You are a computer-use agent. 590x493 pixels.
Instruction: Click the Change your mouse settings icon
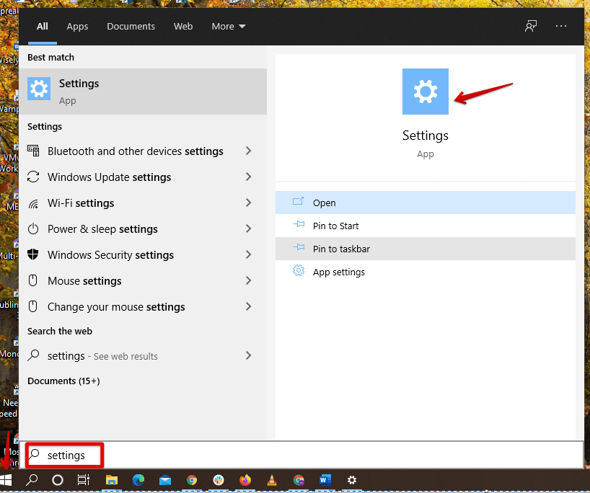click(33, 306)
